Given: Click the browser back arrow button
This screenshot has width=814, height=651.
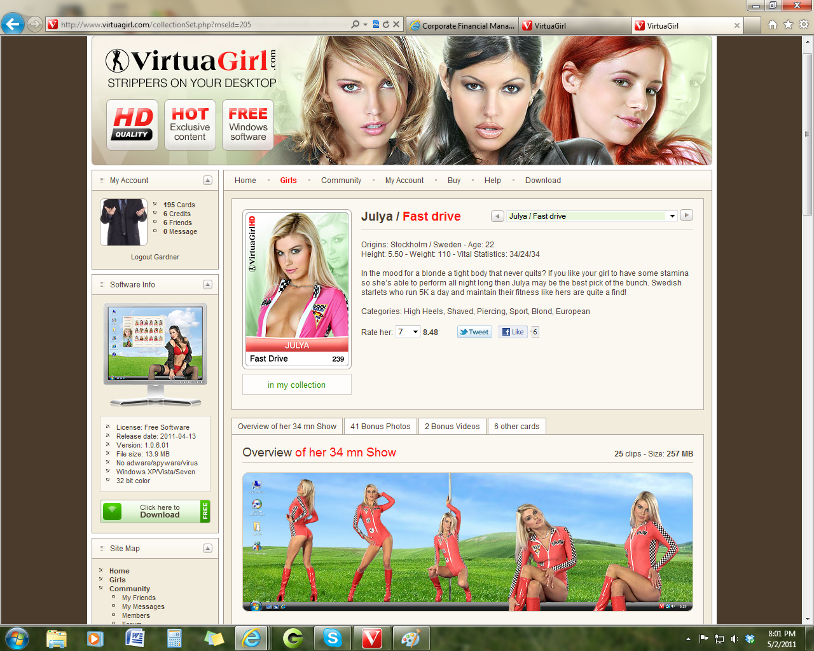Looking at the screenshot, I should (13, 25).
